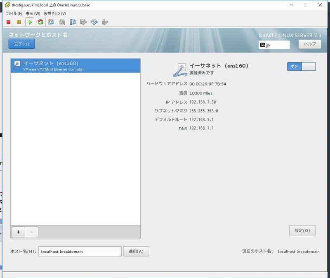This screenshot has height=278, width=330.
Task: Open the 表示 (W) menu
Action: click(33, 14)
